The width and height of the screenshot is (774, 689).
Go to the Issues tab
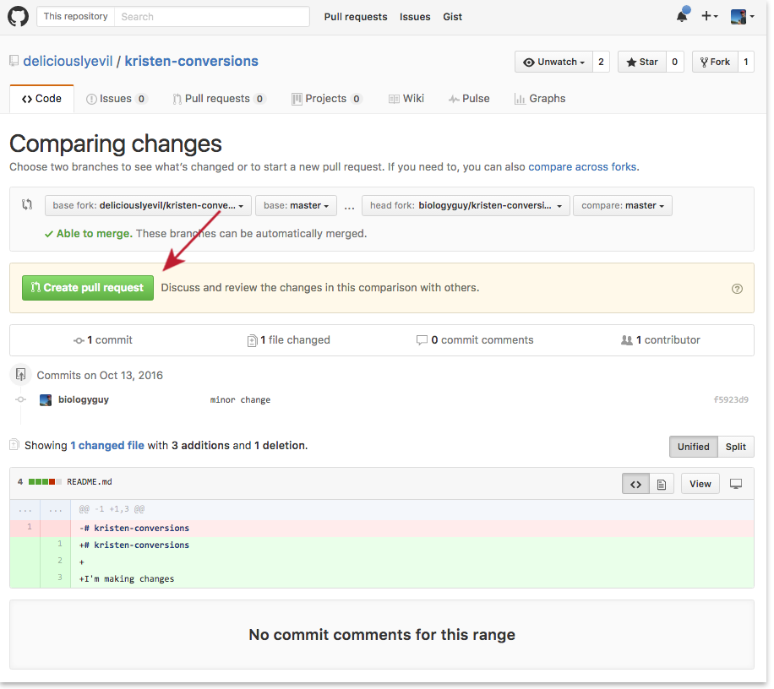point(117,99)
